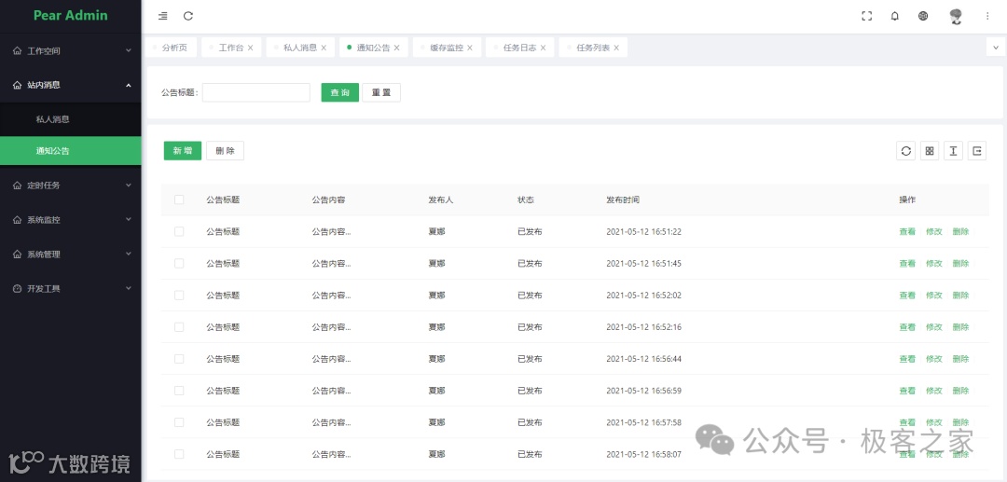Check the row dated 2021-05-12 16:52:02
Image resolution: width=1007 pixels, height=482 pixels.
[x=179, y=296]
